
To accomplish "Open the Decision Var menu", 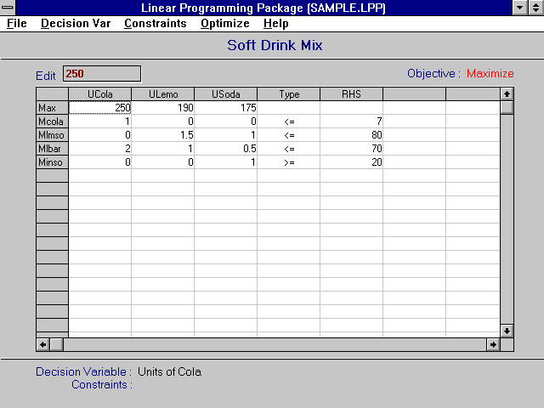I will (76, 24).
